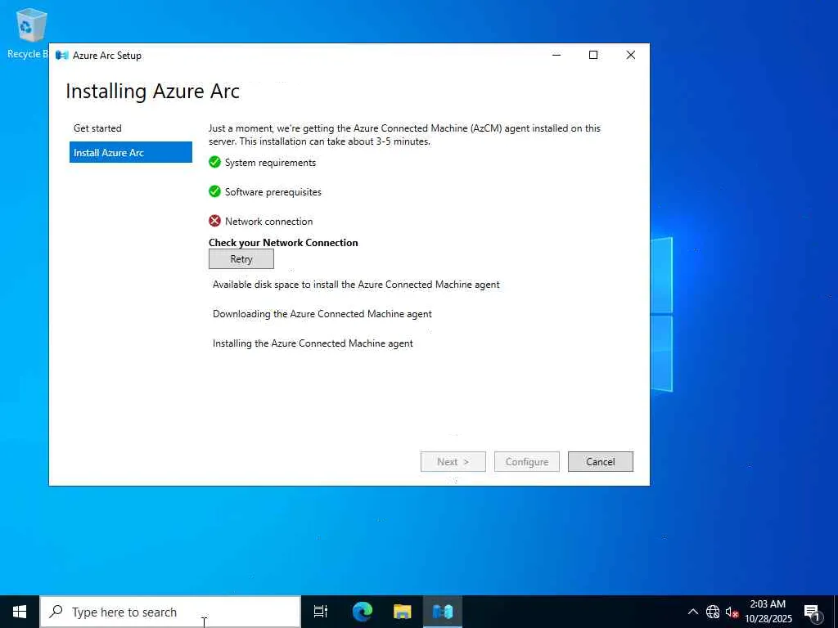Image resolution: width=838 pixels, height=628 pixels.
Task: Click the System requirements text
Action: [270, 163]
